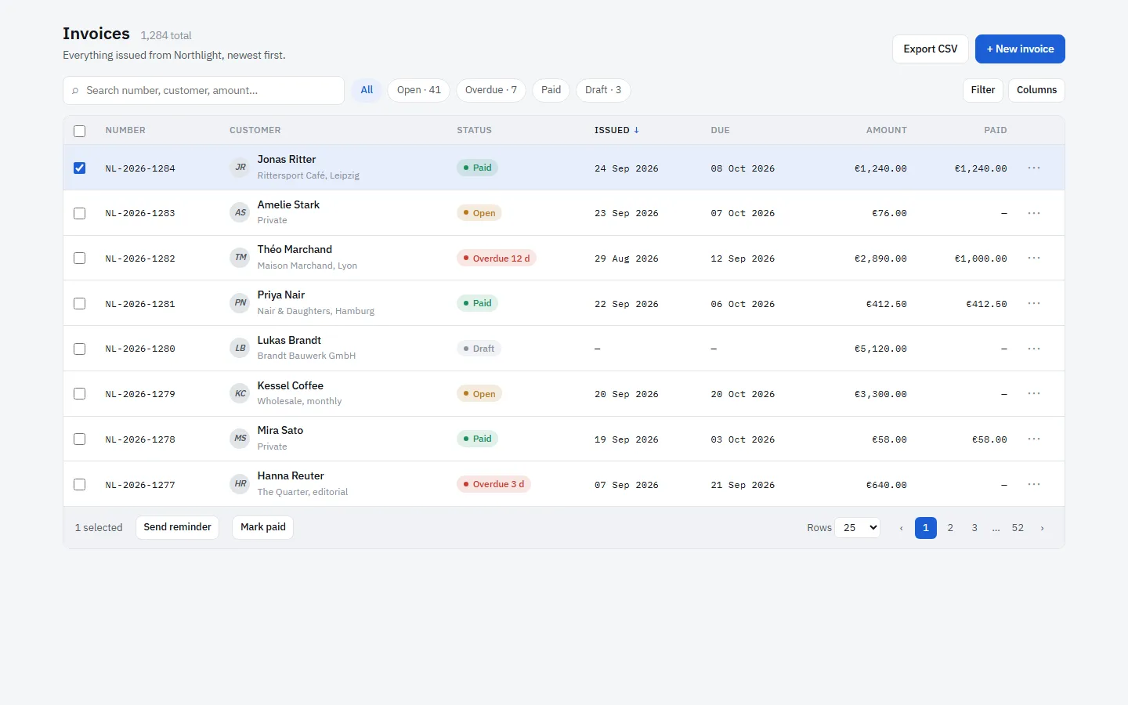1128x705 pixels.
Task: Go to the next page arrow
Action: click(1042, 528)
